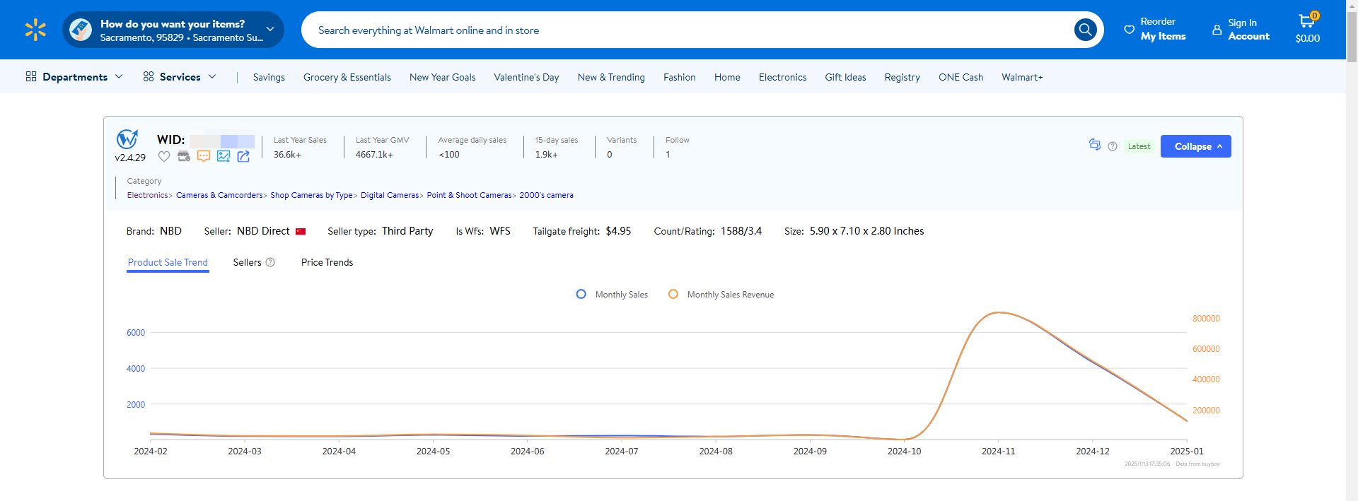Click the image download icon
1358x501 pixels.
tap(224, 156)
